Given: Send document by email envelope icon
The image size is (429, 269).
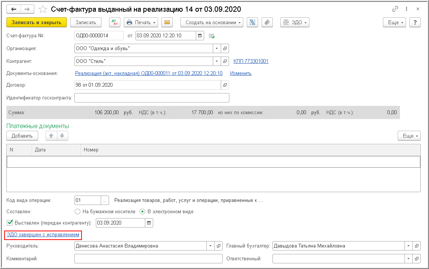Looking at the screenshot, I should (167, 22).
